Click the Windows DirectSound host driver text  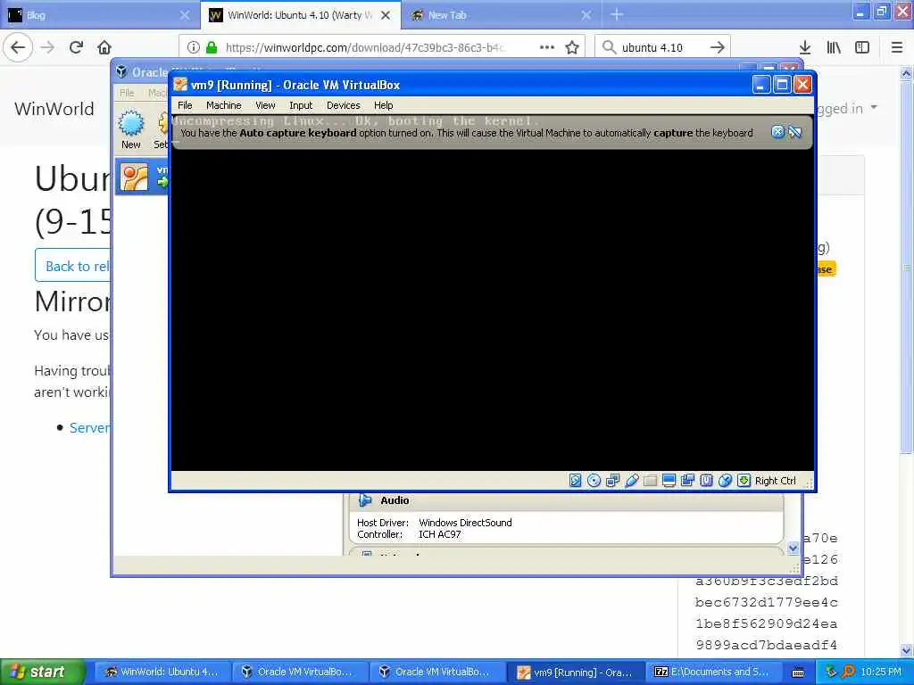tap(465, 523)
